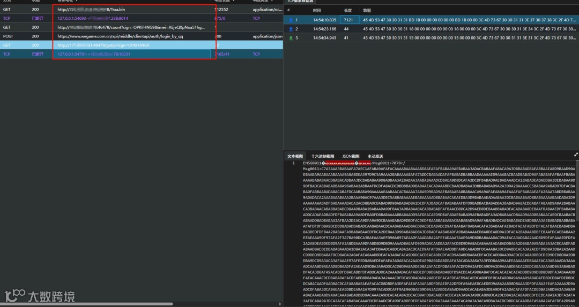The width and height of the screenshot is (579, 307).
Task: Click the hex data of packet 2
Action: tap(469, 29)
